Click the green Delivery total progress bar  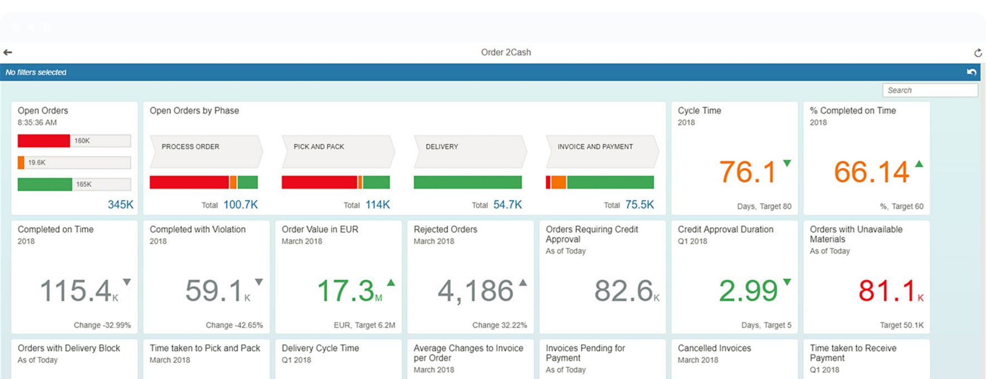(x=467, y=182)
